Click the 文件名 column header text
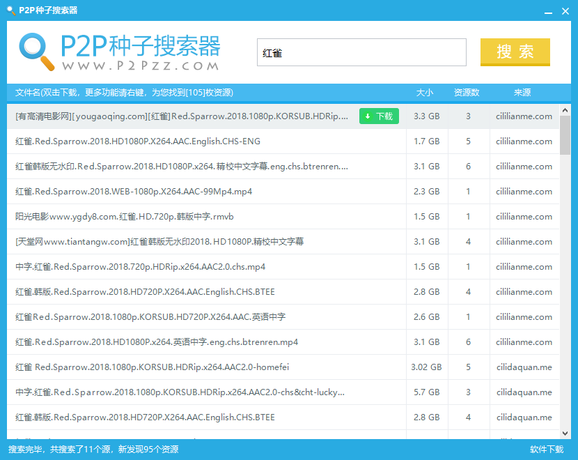578x460 pixels. point(124,93)
